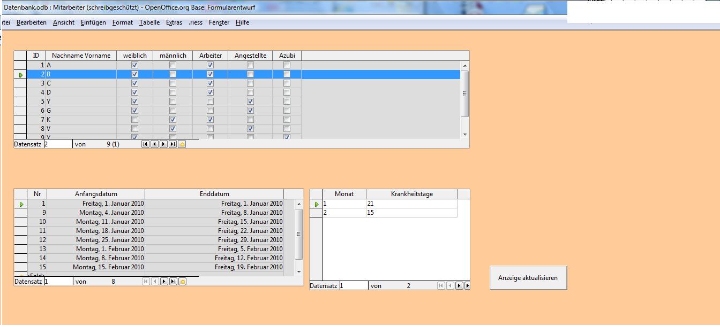Add new record in dates table
The height and width of the screenshot is (327, 720).
(x=182, y=282)
